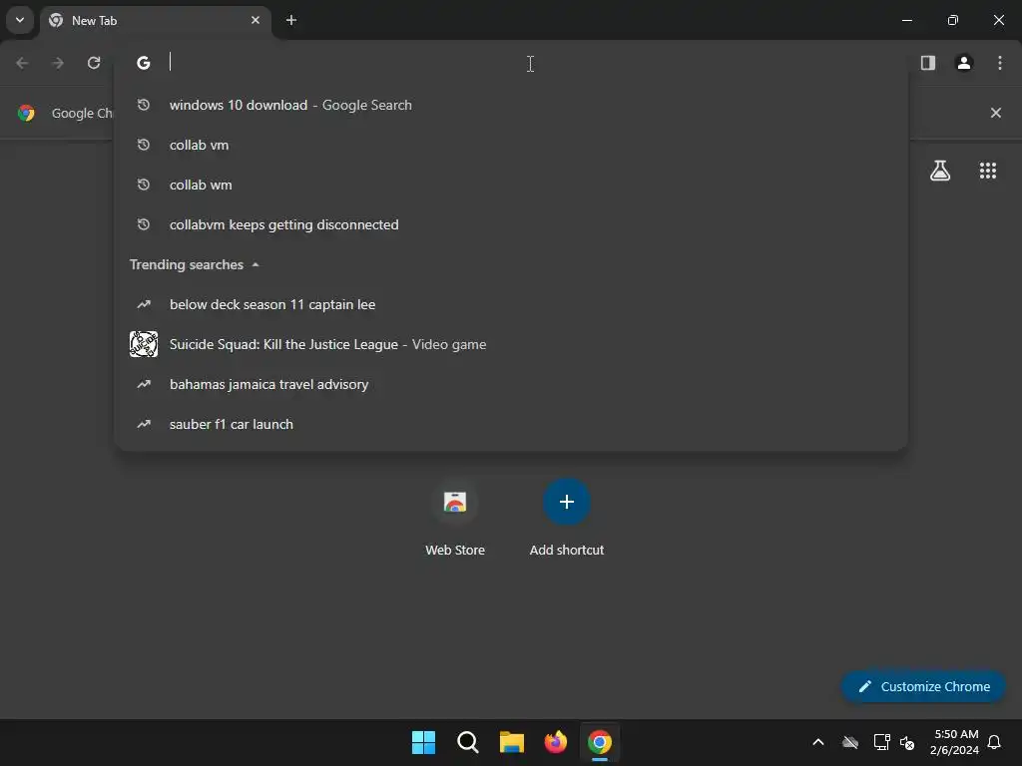Open File Explorer from taskbar
Screen dimensions: 1022x766
point(512,742)
